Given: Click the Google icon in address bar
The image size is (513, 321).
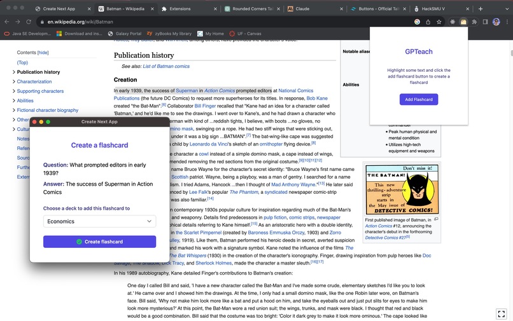Looking at the screenshot, I should [417, 22].
